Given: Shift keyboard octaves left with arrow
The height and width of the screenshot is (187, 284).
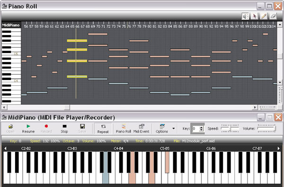Looking at the screenshot, I should click(5, 148).
